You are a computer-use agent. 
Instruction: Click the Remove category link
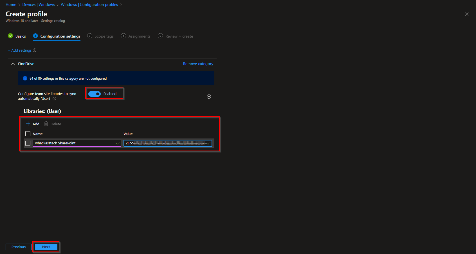pyautogui.click(x=198, y=64)
